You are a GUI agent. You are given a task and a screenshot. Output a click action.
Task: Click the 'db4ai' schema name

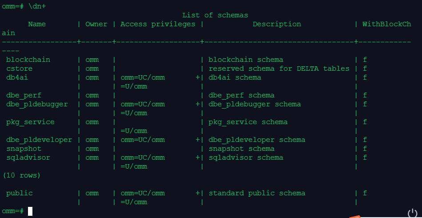pos(17,77)
